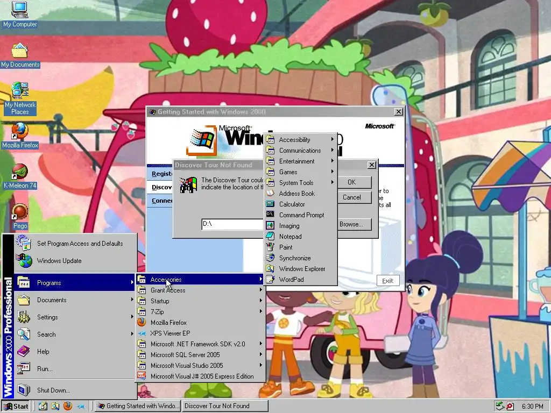
Task: Expand 7-Zip program group
Action: click(200, 312)
